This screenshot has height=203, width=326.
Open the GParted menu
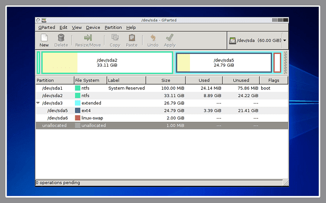tap(47, 27)
